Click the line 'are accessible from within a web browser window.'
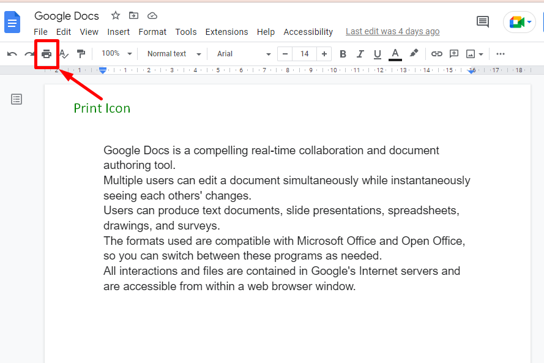Image resolution: width=544 pixels, height=363 pixels. 229,286
